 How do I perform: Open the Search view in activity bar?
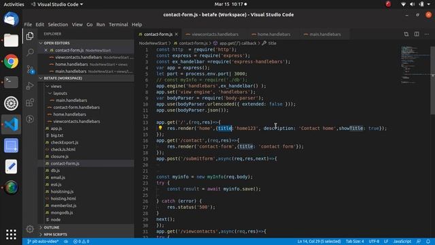pyautogui.click(x=30, y=52)
